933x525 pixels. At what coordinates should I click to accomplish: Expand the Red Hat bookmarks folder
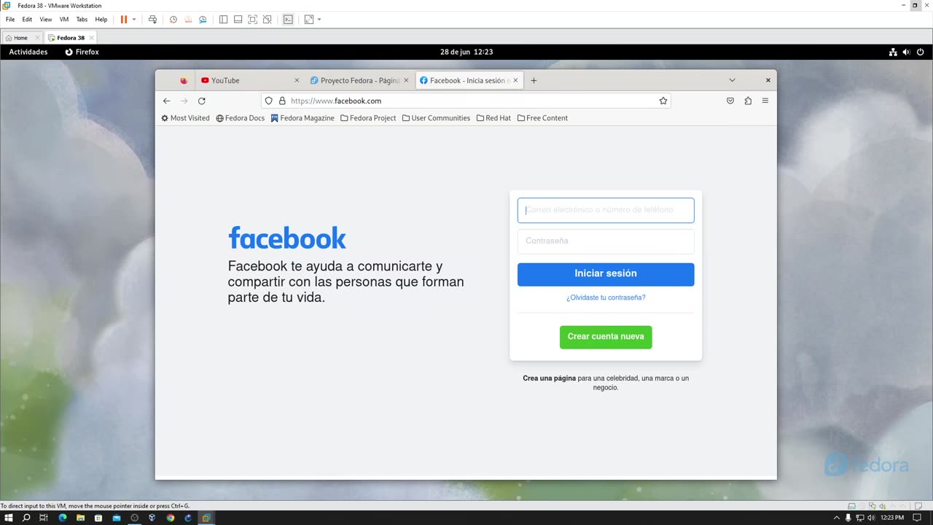[x=493, y=118]
